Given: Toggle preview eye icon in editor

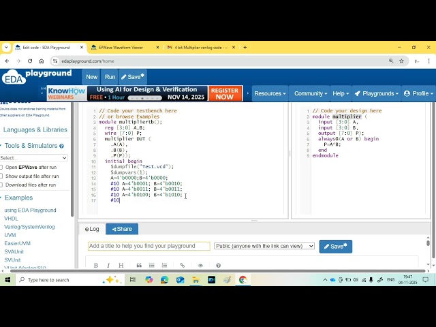Looking at the screenshot, I should pos(200,265).
